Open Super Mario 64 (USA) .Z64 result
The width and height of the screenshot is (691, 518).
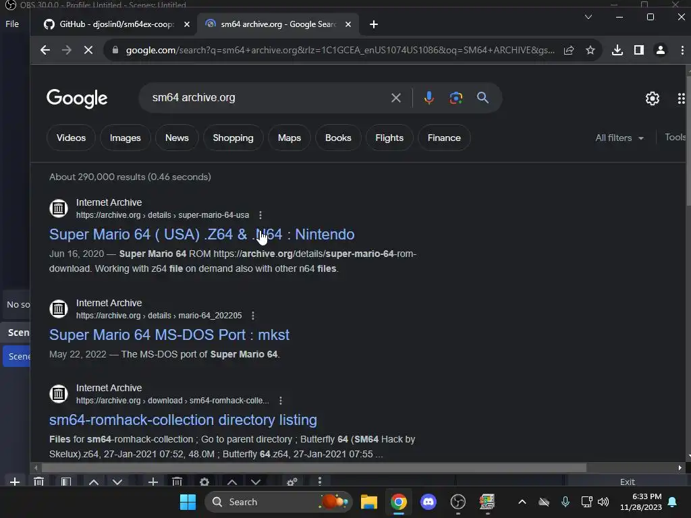coord(202,234)
